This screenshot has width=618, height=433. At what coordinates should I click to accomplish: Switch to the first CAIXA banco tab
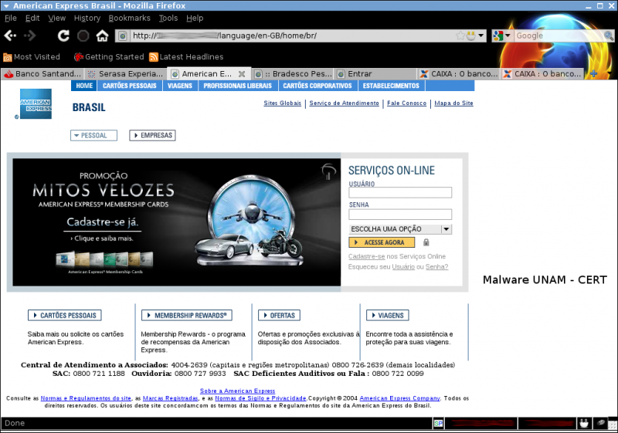click(x=459, y=73)
